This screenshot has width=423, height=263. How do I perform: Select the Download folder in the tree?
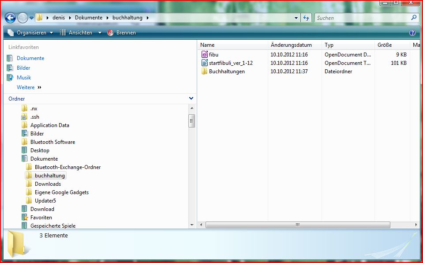tap(42, 209)
